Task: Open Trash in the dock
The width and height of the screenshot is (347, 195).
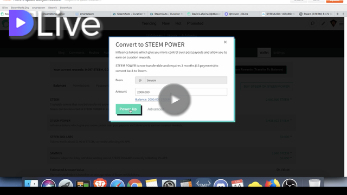Action: (314, 183)
